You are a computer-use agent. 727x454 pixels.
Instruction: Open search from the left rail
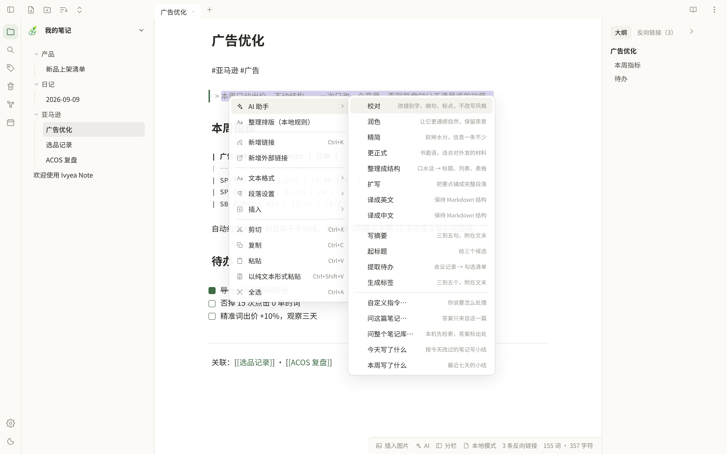11,50
